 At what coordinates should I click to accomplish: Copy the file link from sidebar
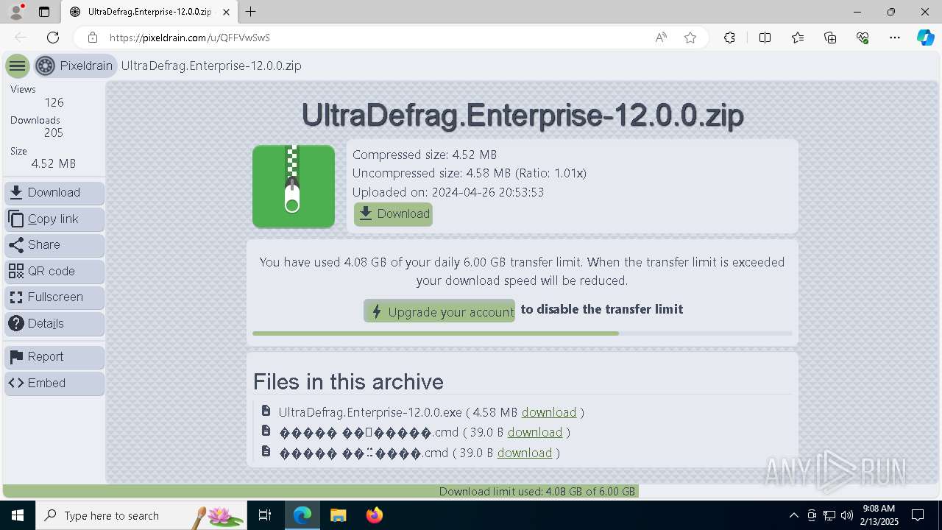pos(54,219)
